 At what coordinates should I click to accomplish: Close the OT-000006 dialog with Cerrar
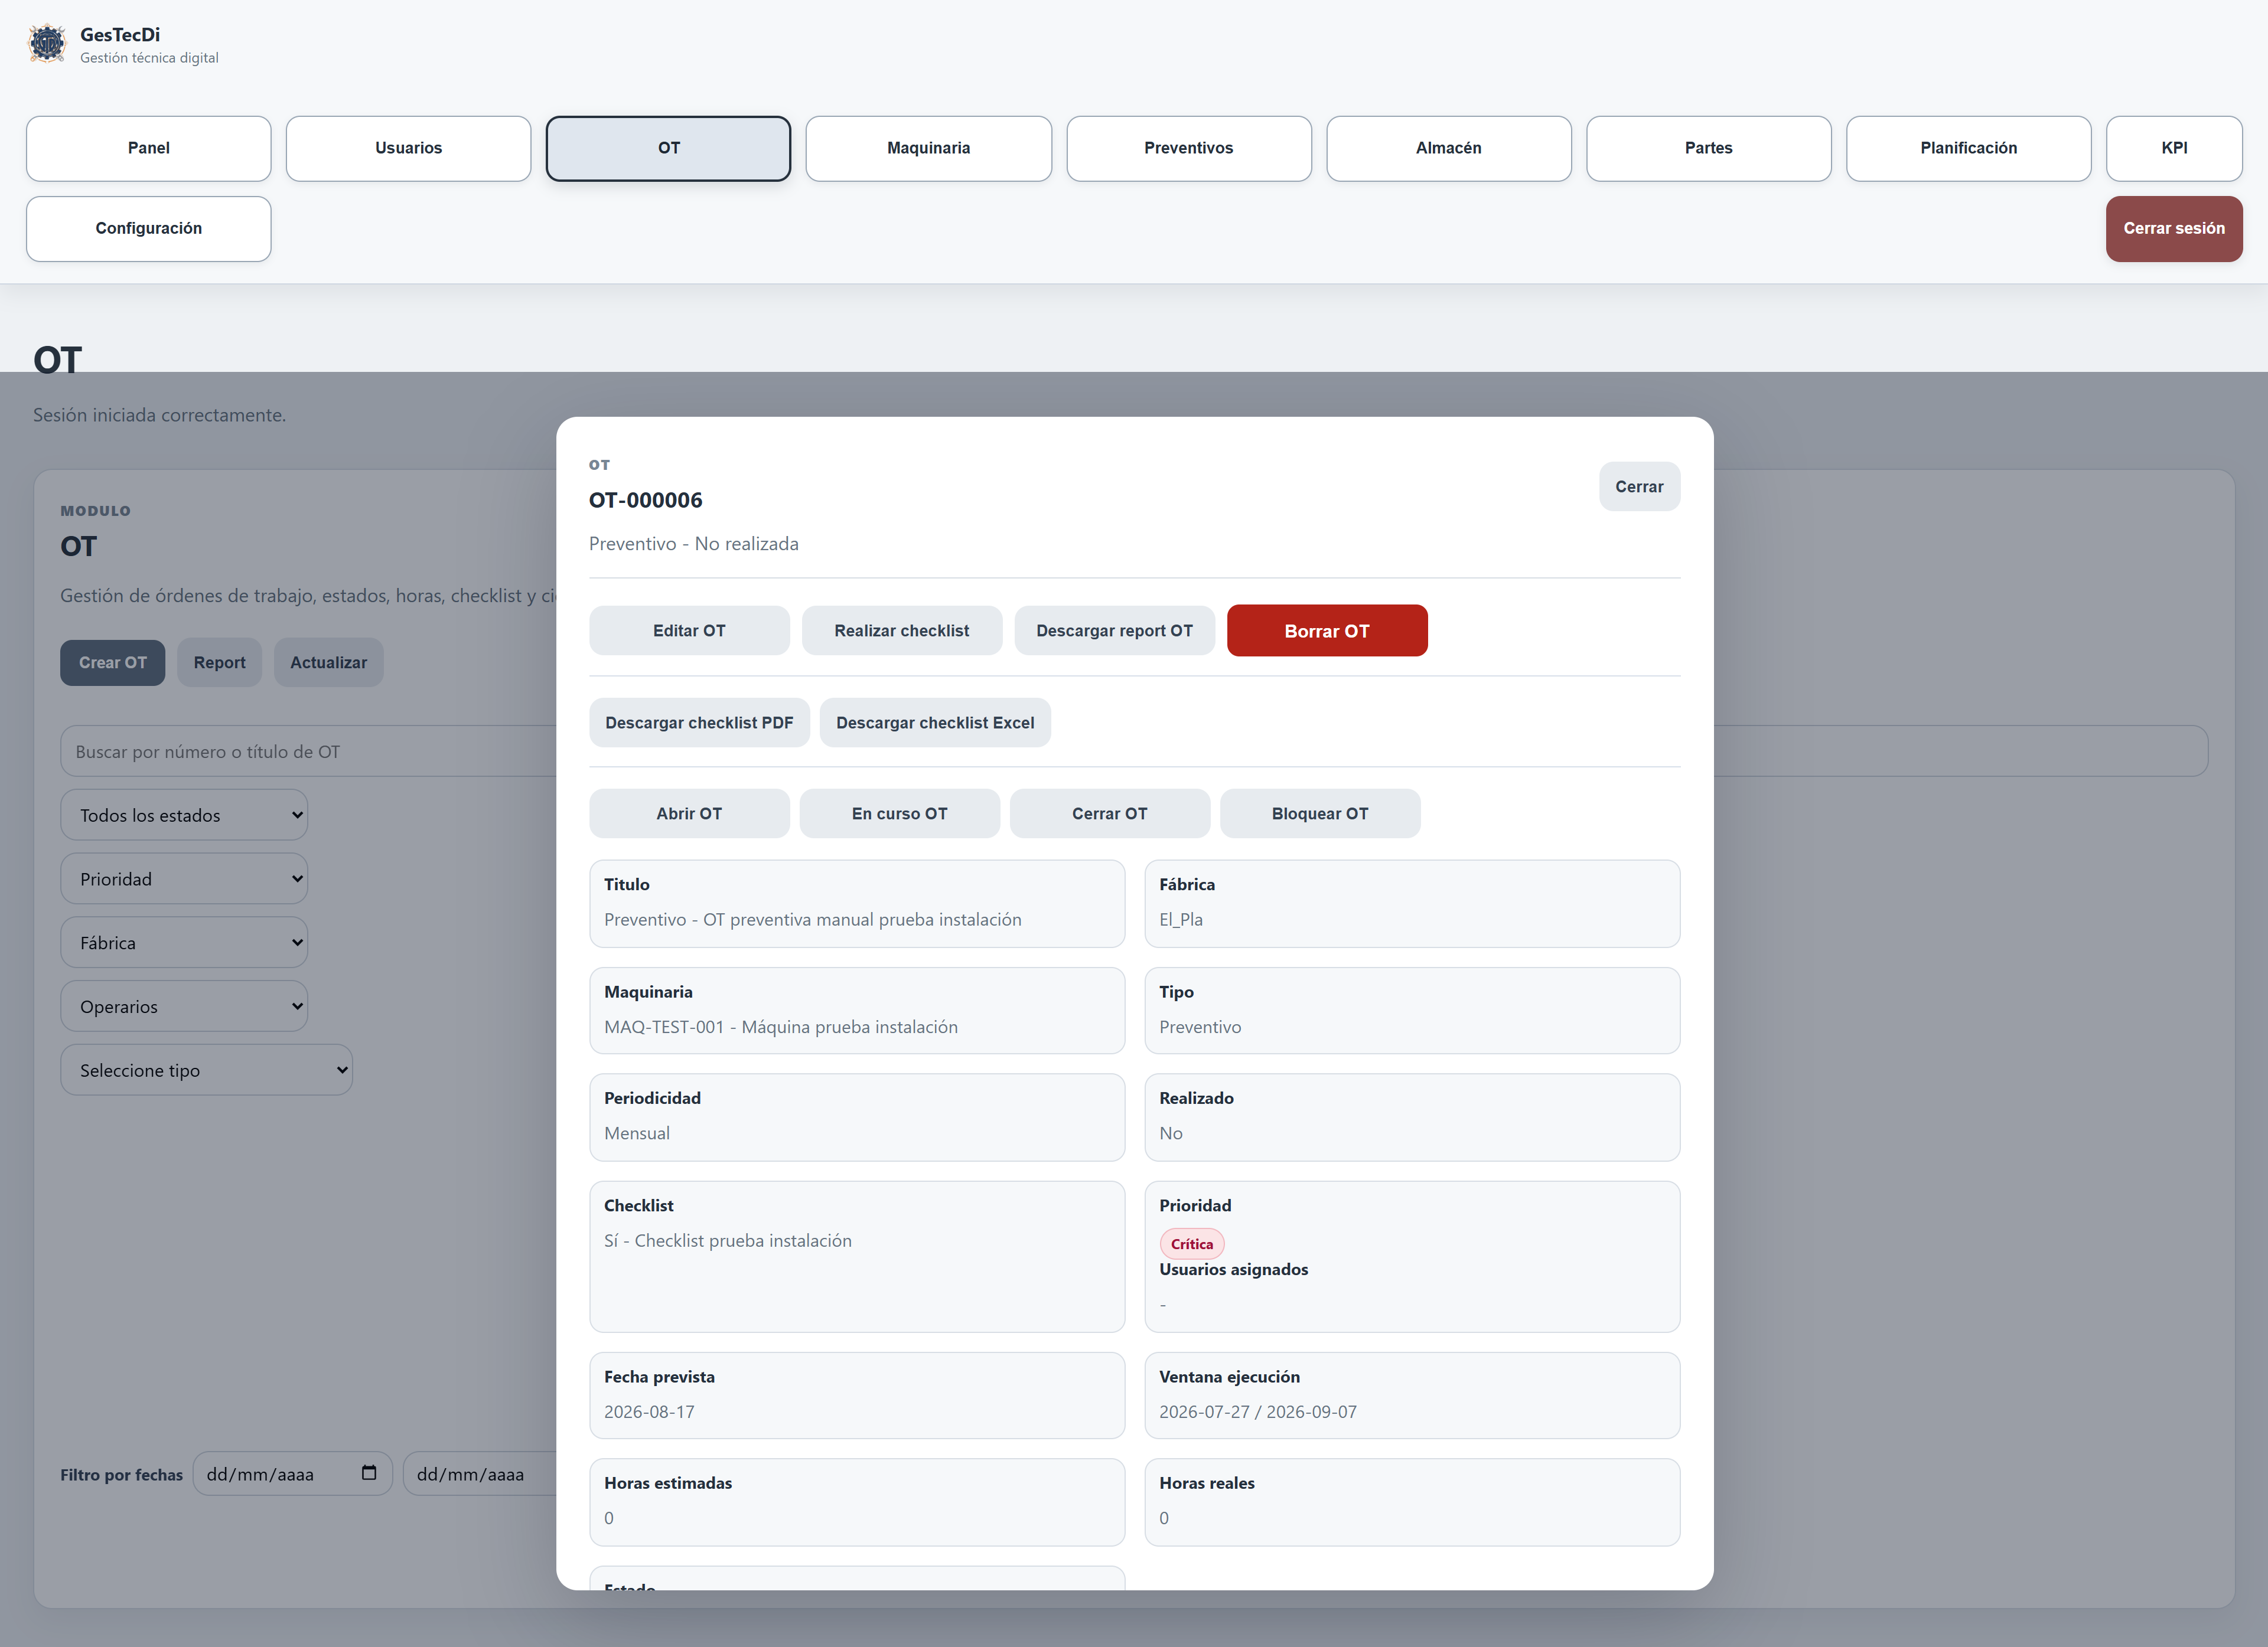click(1639, 486)
